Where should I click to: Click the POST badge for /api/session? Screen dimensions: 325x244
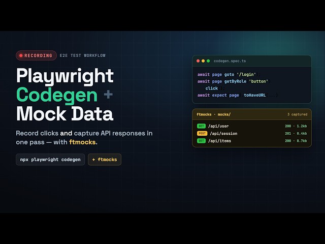(x=202, y=133)
